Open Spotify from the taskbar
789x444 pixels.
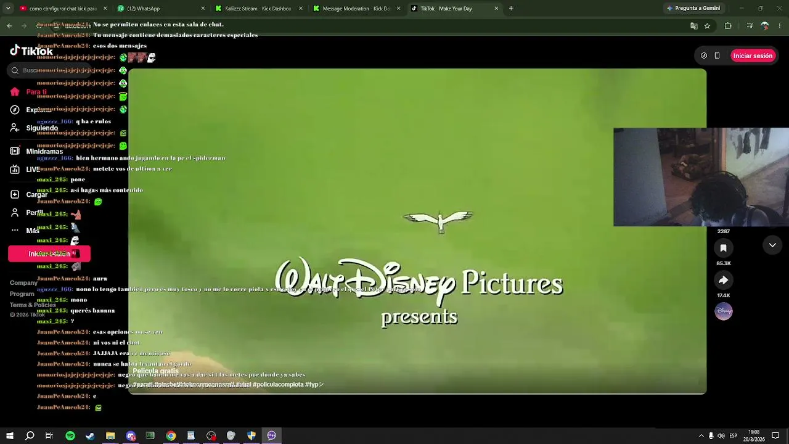pyautogui.click(x=70, y=436)
